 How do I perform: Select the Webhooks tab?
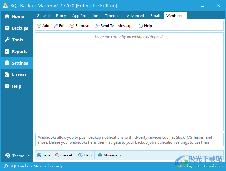pyautogui.click(x=175, y=16)
